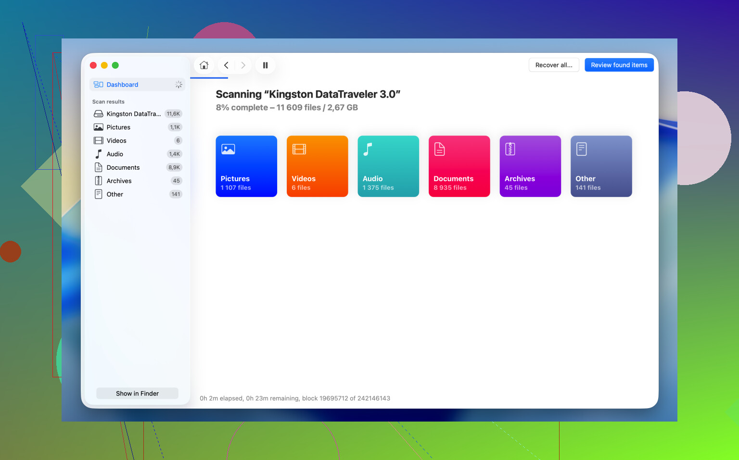Image resolution: width=739 pixels, height=460 pixels.
Task: Click the picture icon on Pictures card
Action: (228, 149)
